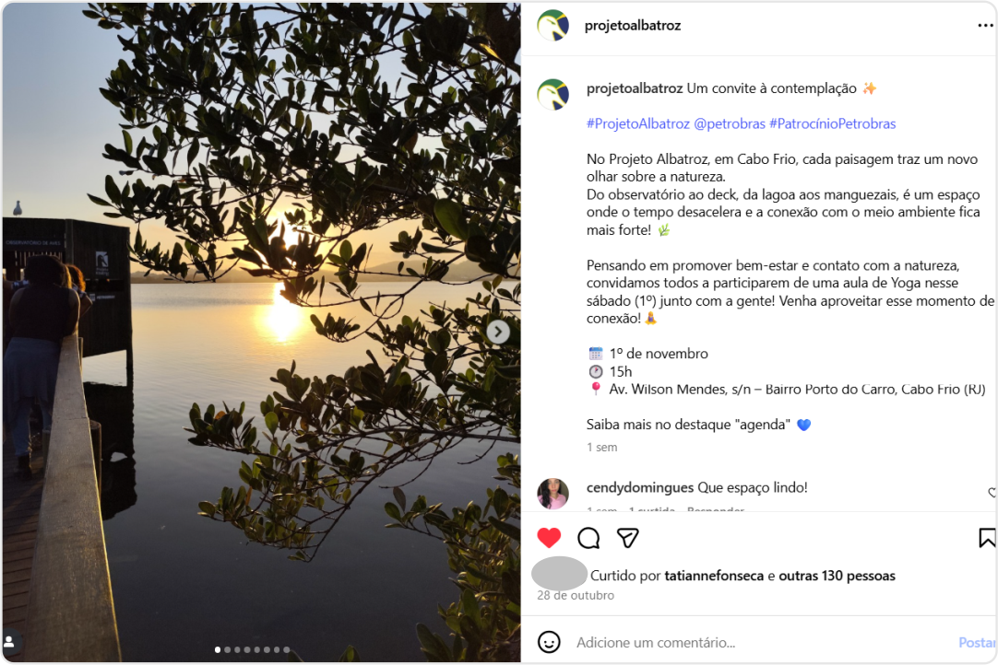Share post via paper plane icon
The height and width of the screenshot is (665, 998).
(x=628, y=538)
